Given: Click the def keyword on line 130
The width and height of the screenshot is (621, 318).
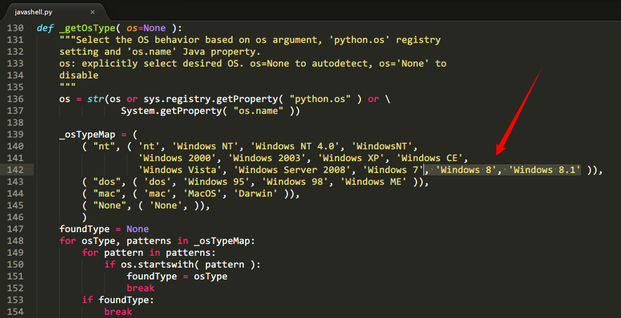Looking at the screenshot, I should pos(45,28).
